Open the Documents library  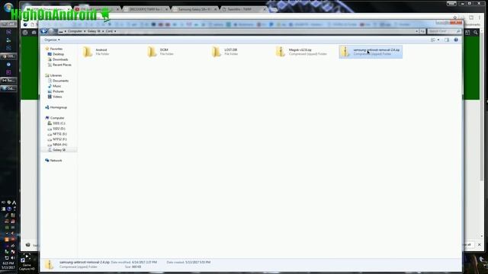tap(58, 81)
